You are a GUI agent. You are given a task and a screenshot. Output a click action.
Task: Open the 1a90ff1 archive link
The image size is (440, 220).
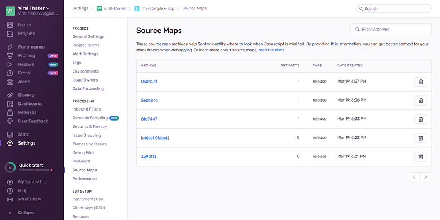(x=149, y=156)
